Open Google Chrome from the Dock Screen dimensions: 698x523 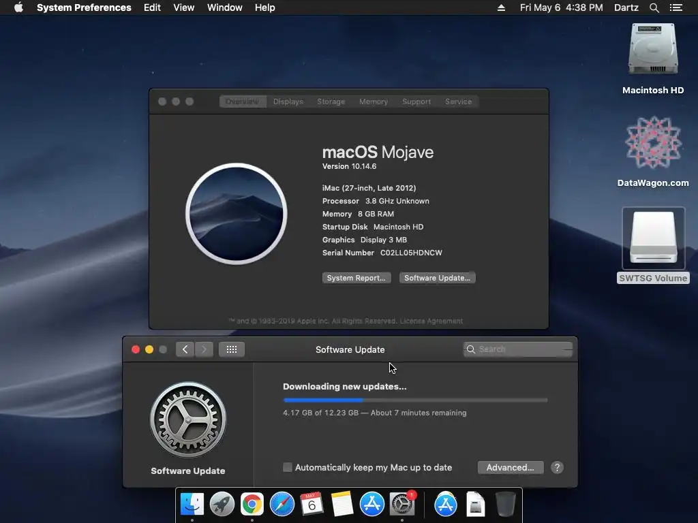pos(252,504)
